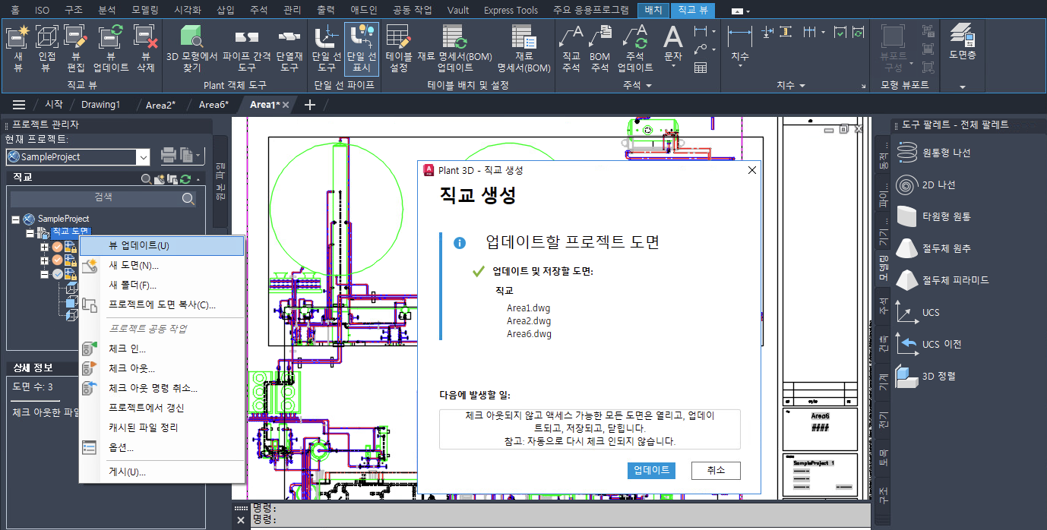Toggle 단일 선 표시 button
The height and width of the screenshot is (530, 1047).
click(362, 49)
